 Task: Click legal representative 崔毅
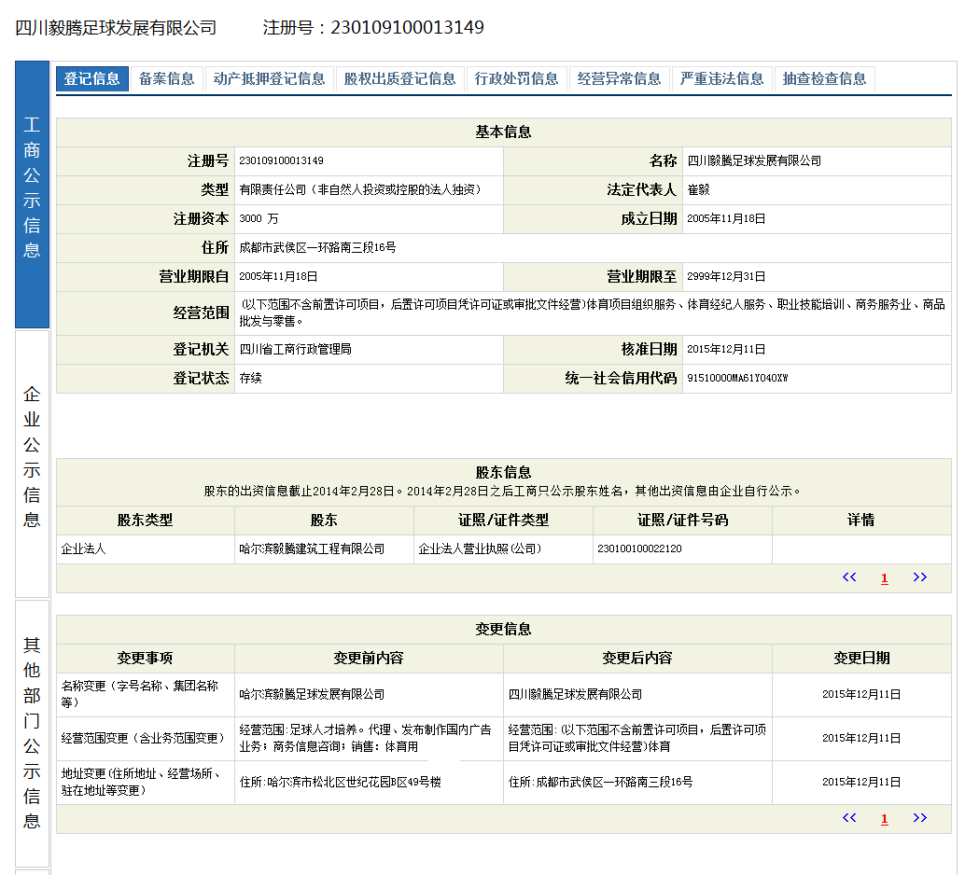[x=698, y=189]
